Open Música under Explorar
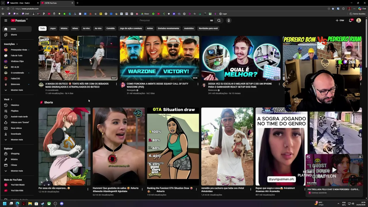The height and width of the screenshot is (207, 368). (17, 159)
